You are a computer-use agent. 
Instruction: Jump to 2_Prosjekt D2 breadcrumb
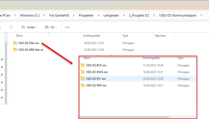point(139,15)
